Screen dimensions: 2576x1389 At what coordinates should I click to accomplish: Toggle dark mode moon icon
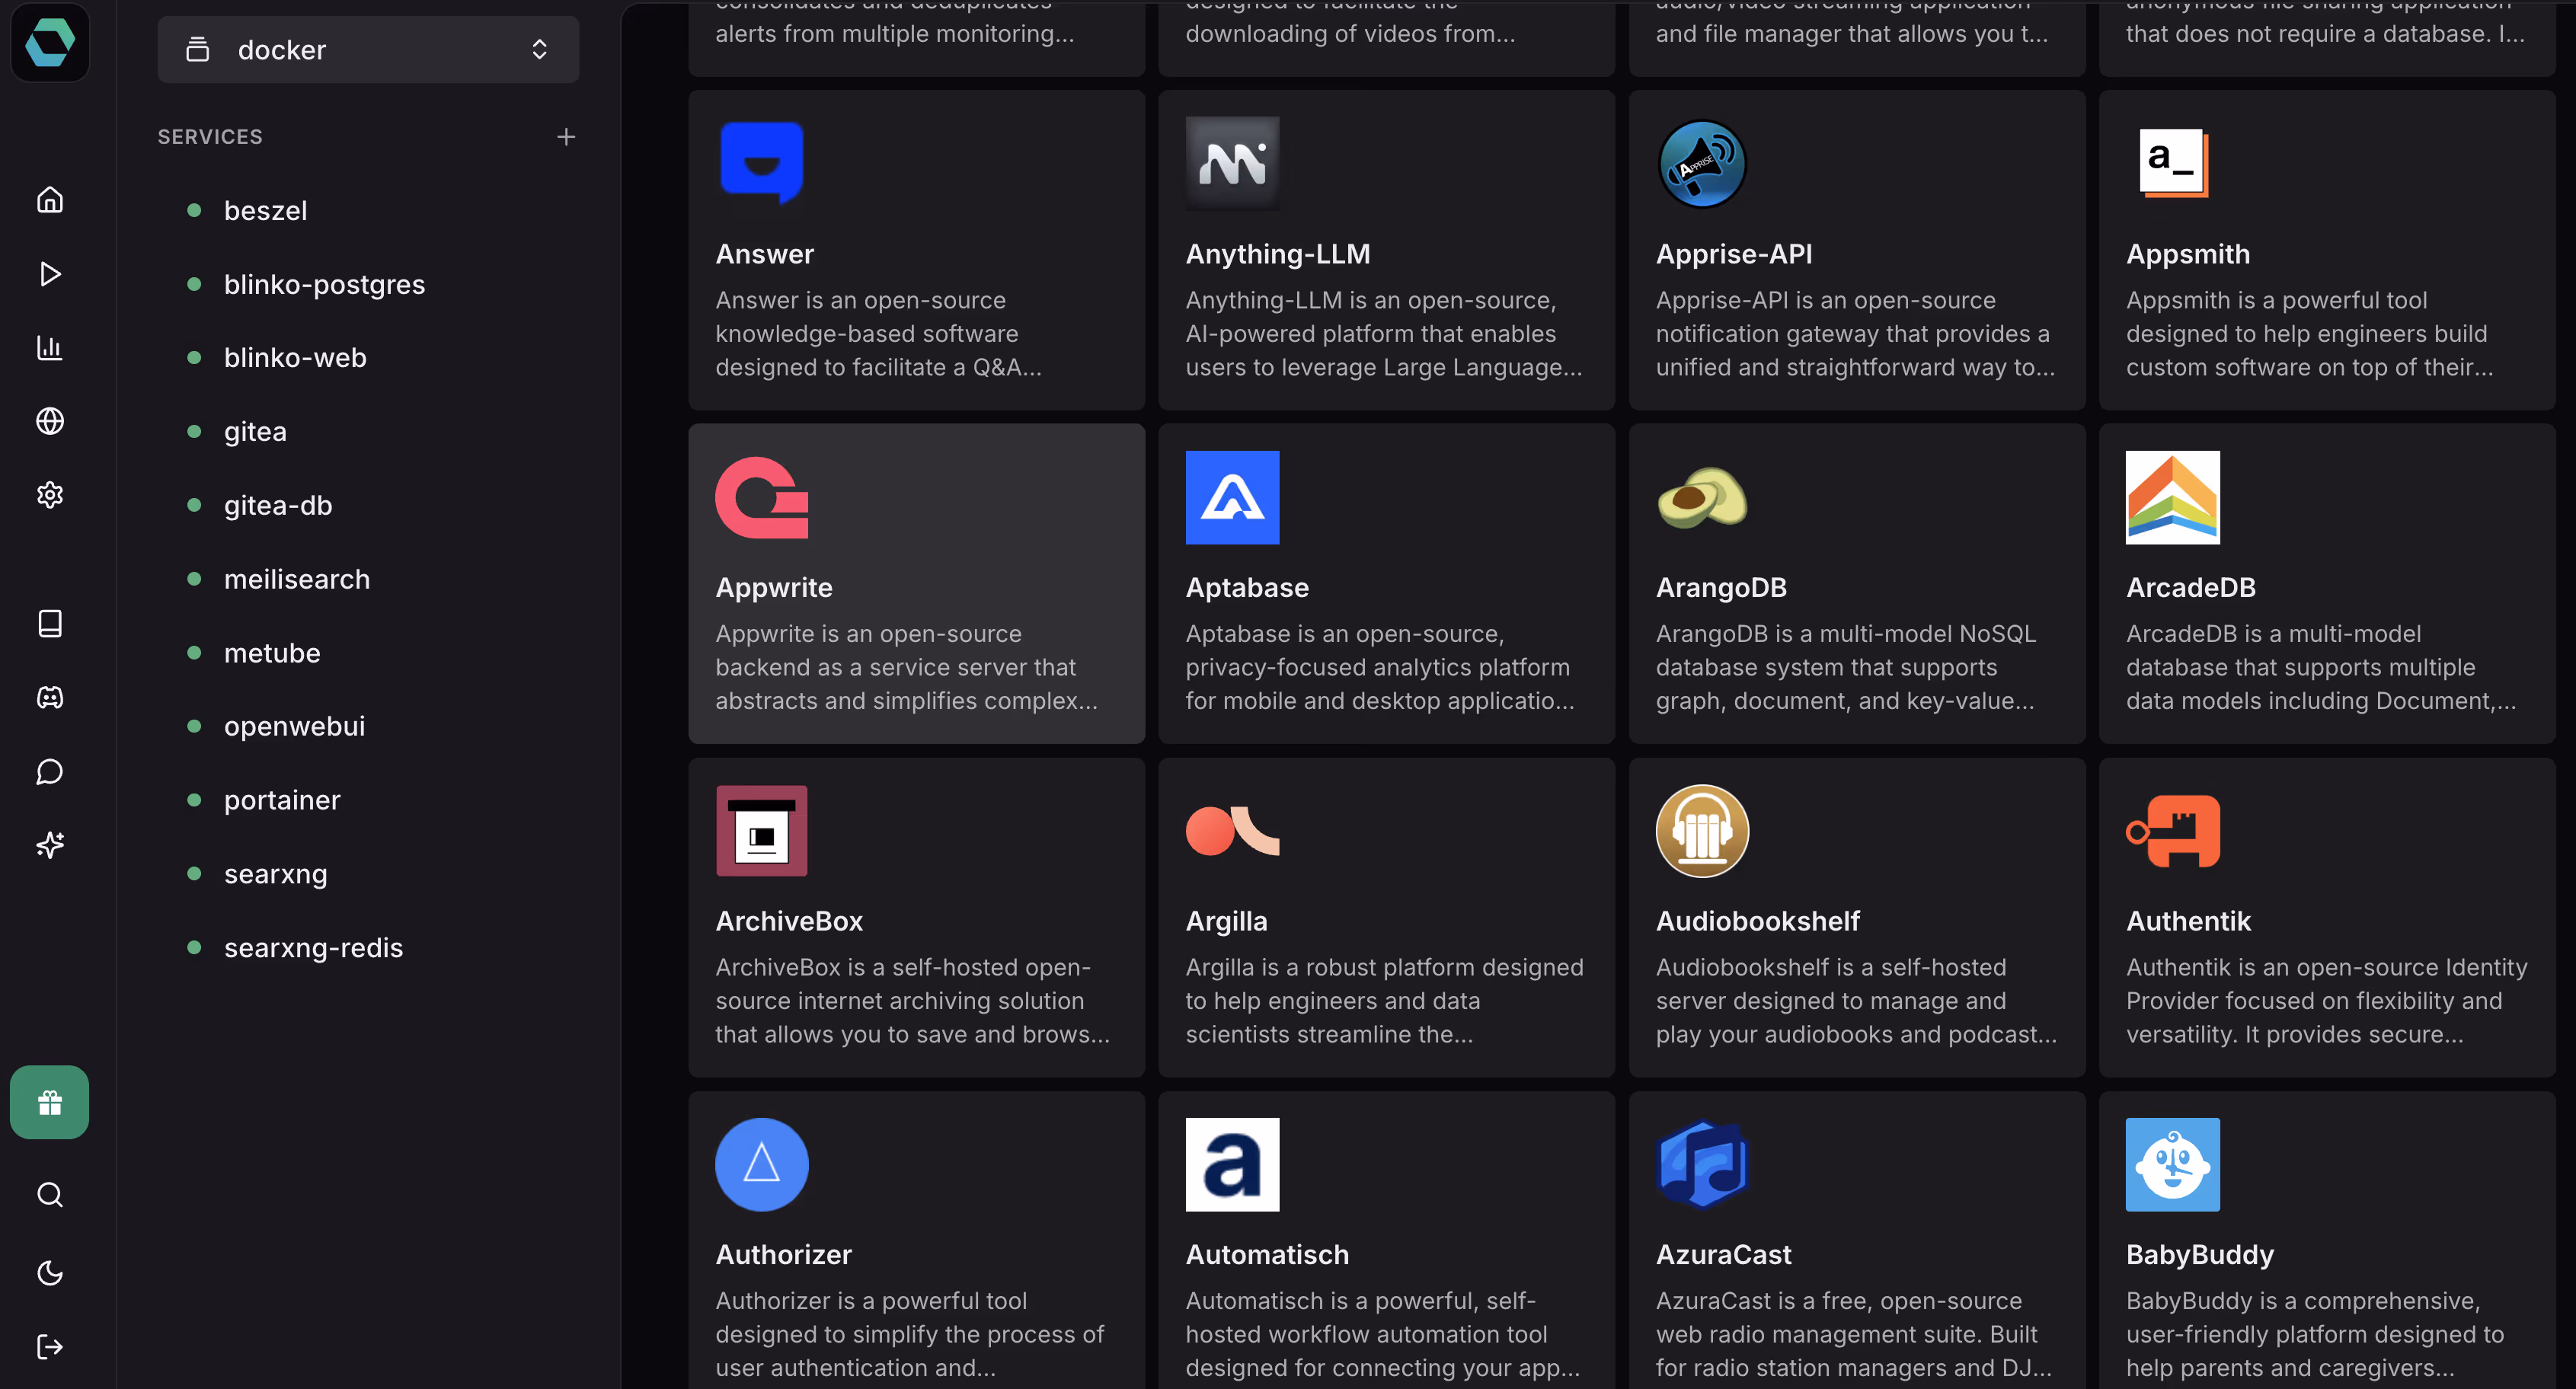50,1273
